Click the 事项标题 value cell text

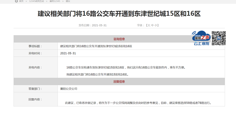(96, 46)
